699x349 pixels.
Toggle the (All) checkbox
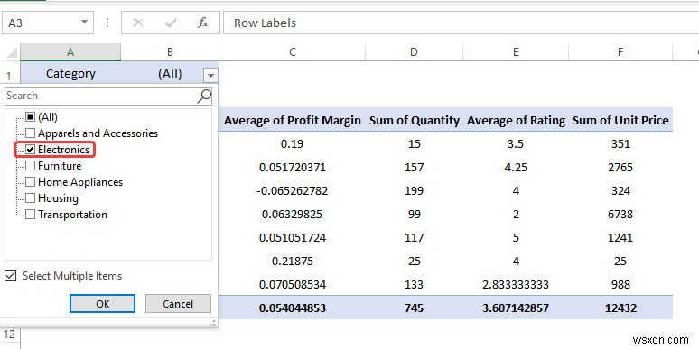(x=31, y=117)
